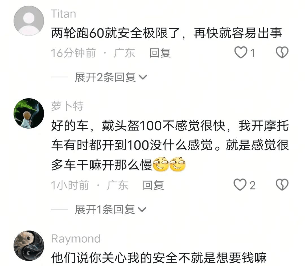Tap the like count 2 on 萝卜特's comment
Screen dimensions: 305x266
click(x=252, y=185)
